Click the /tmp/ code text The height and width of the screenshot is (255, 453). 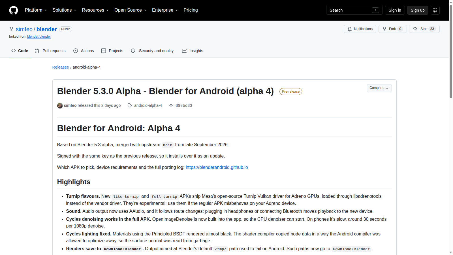point(221,249)
